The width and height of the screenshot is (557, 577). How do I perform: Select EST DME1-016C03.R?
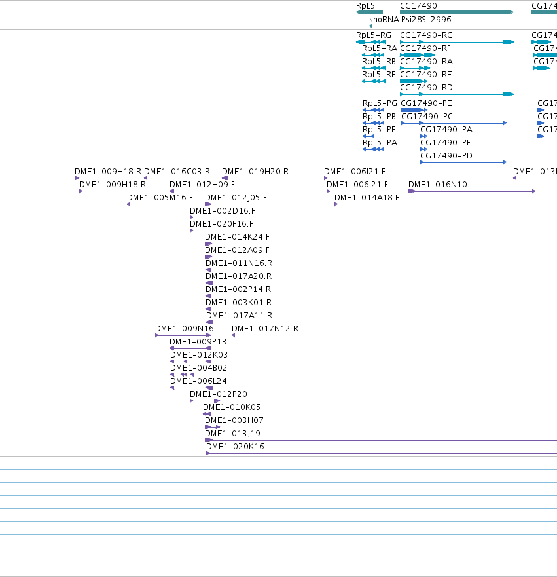145,178
